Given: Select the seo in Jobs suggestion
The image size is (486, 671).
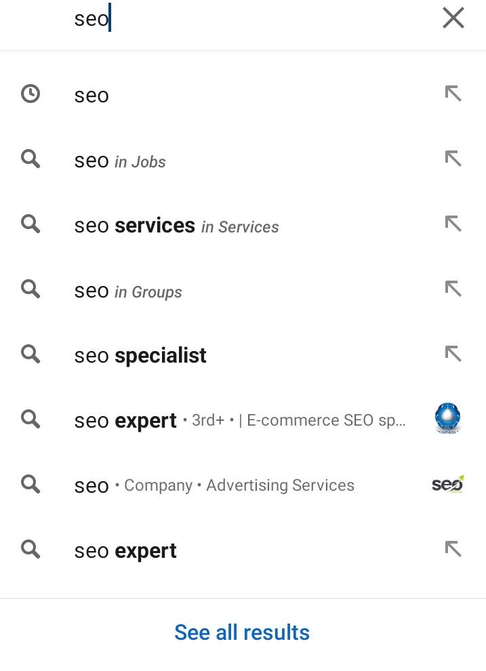Looking at the screenshot, I should click(243, 159).
